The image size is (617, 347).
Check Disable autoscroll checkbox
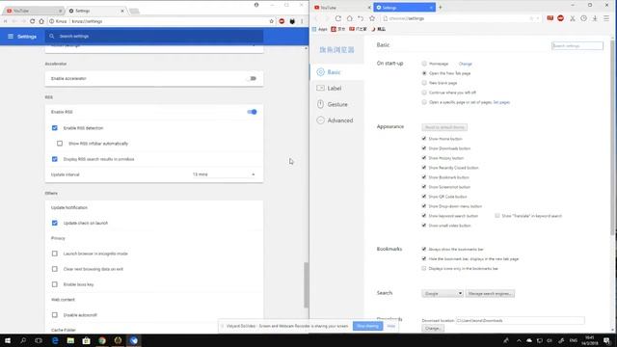click(x=55, y=315)
